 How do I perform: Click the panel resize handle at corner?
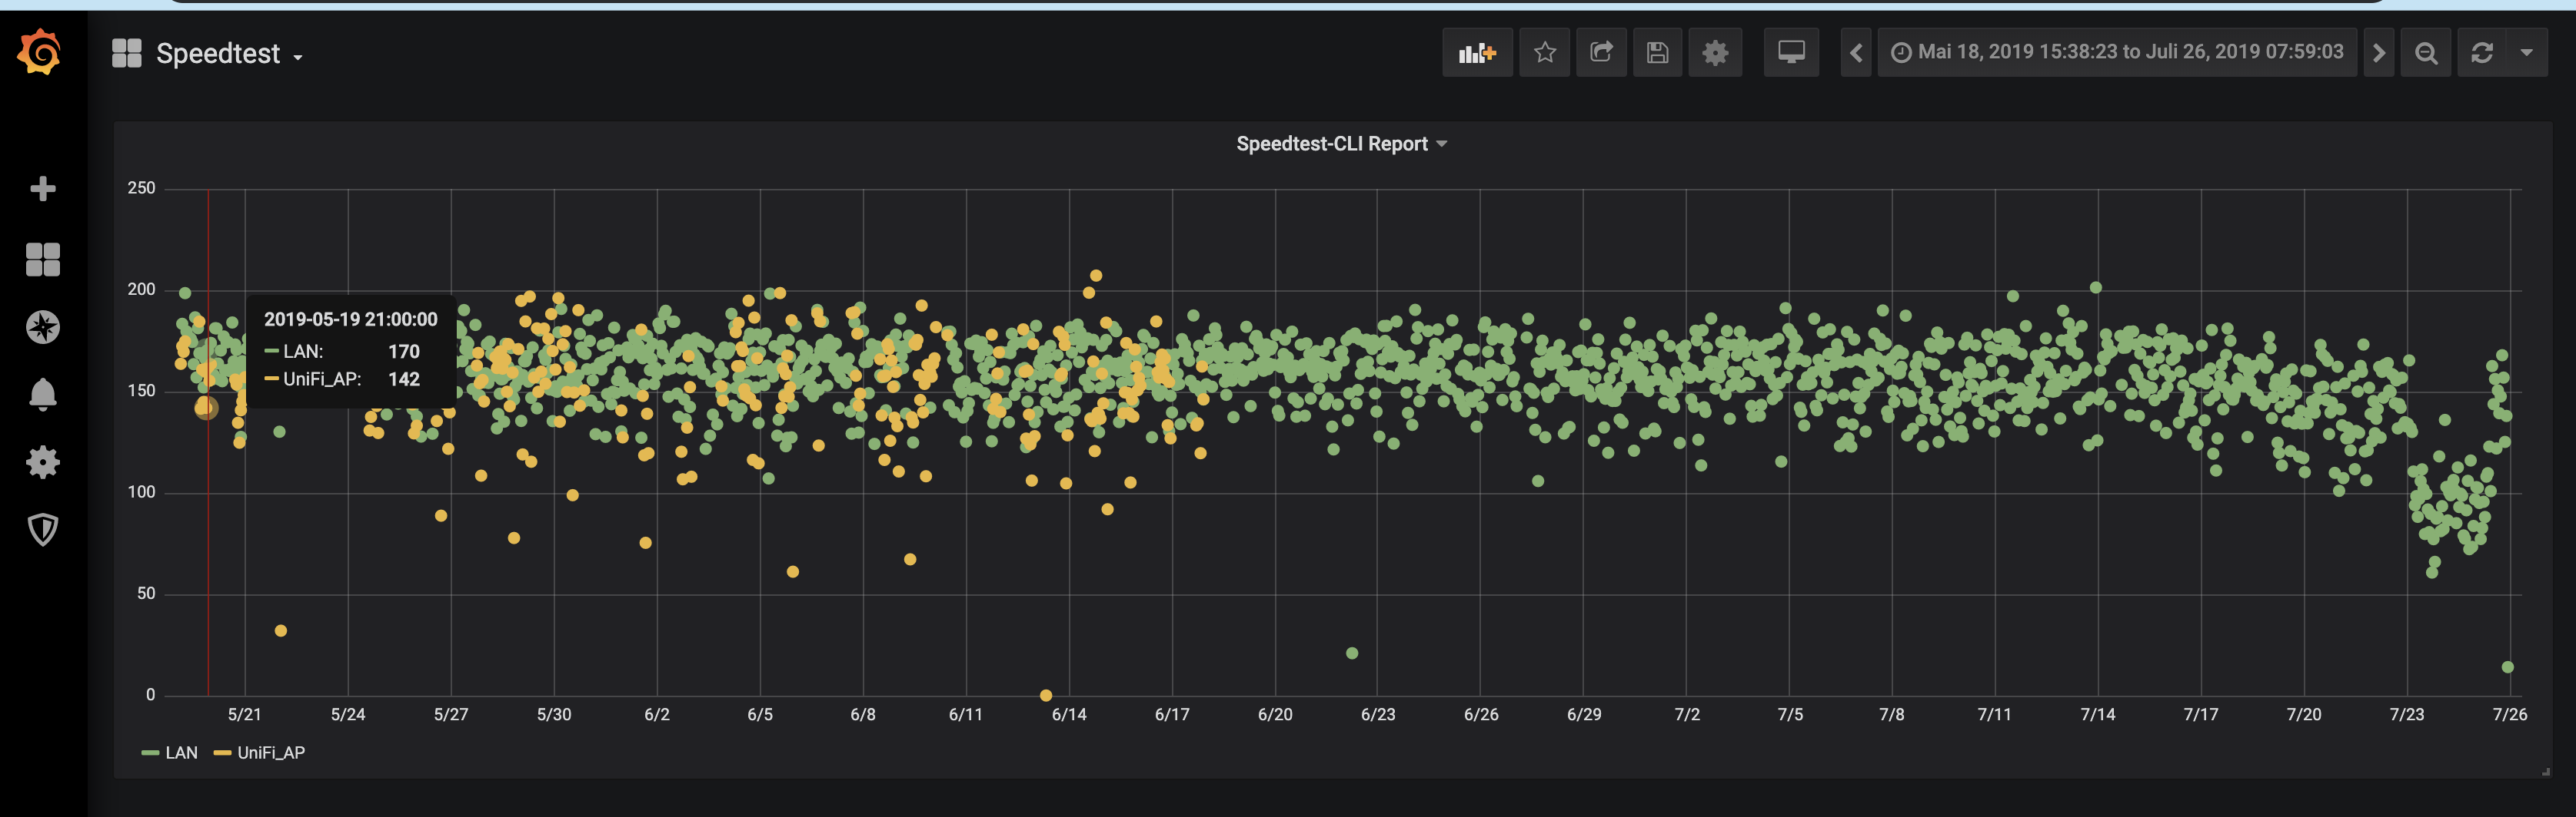pyautogui.click(x=2545, y=771)
